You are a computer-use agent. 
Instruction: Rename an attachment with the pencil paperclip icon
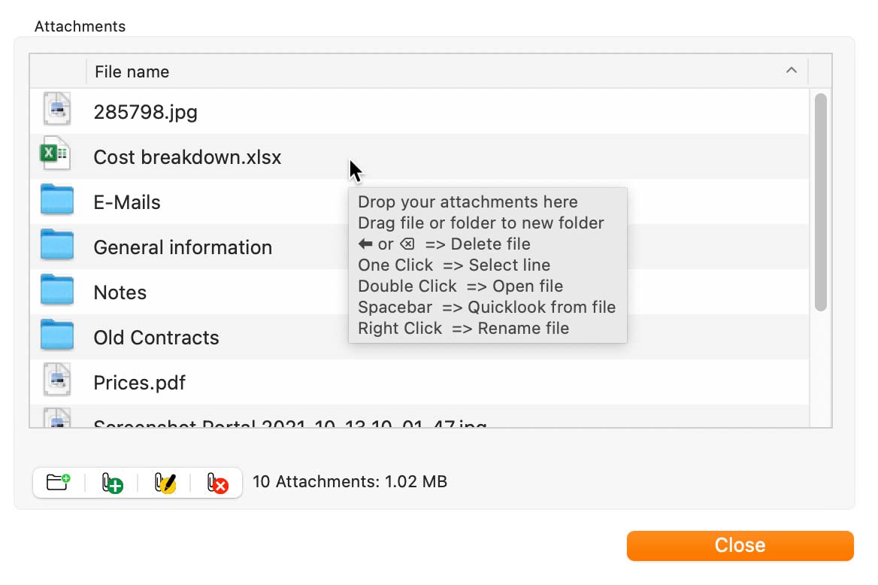point(165,483)
